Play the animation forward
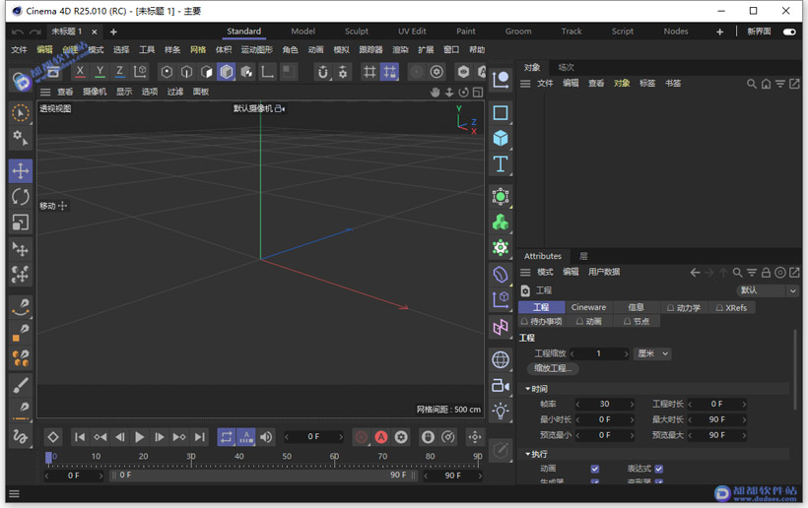The width and height of the screenshot is (808, 508). [x=139, y=437]
